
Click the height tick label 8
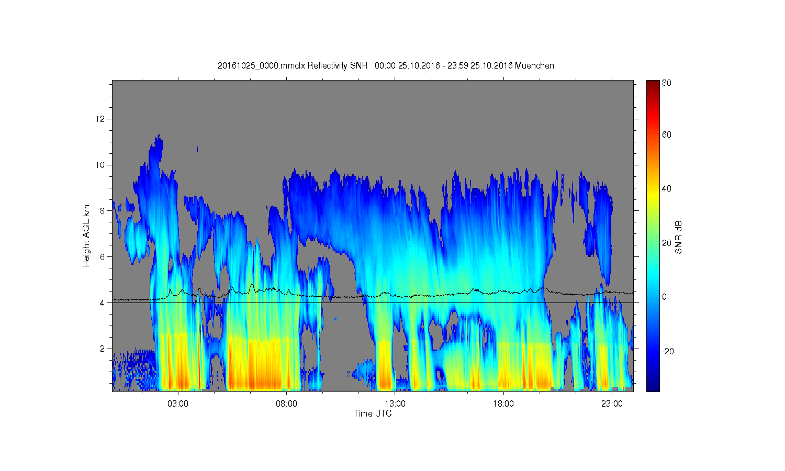[104, 211]
